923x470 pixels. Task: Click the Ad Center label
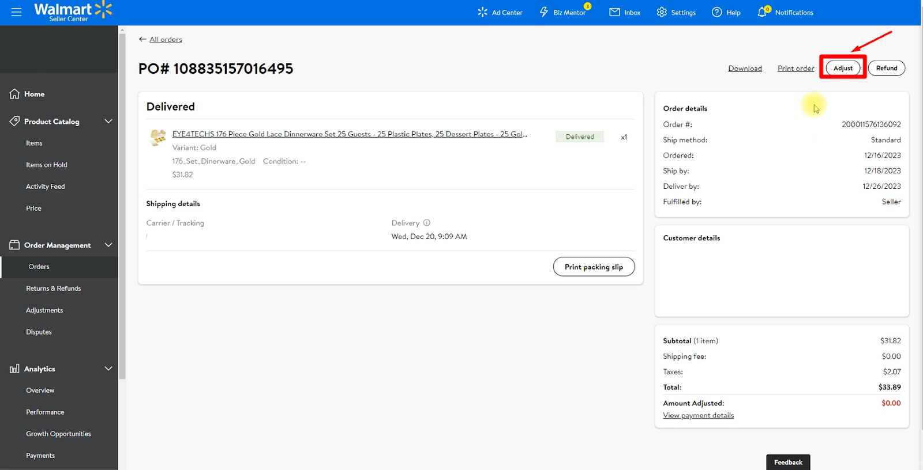point(507,13)
